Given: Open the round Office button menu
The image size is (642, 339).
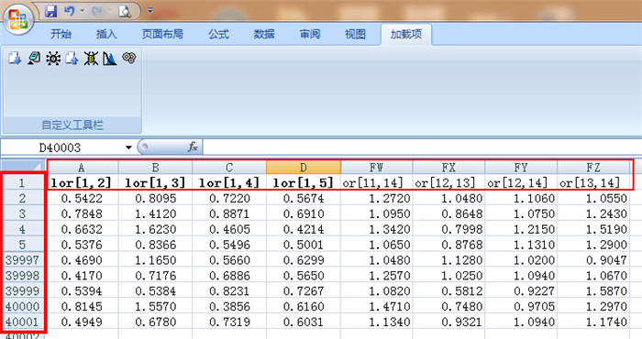Looking at the screenshot, I should click(19, 18).
